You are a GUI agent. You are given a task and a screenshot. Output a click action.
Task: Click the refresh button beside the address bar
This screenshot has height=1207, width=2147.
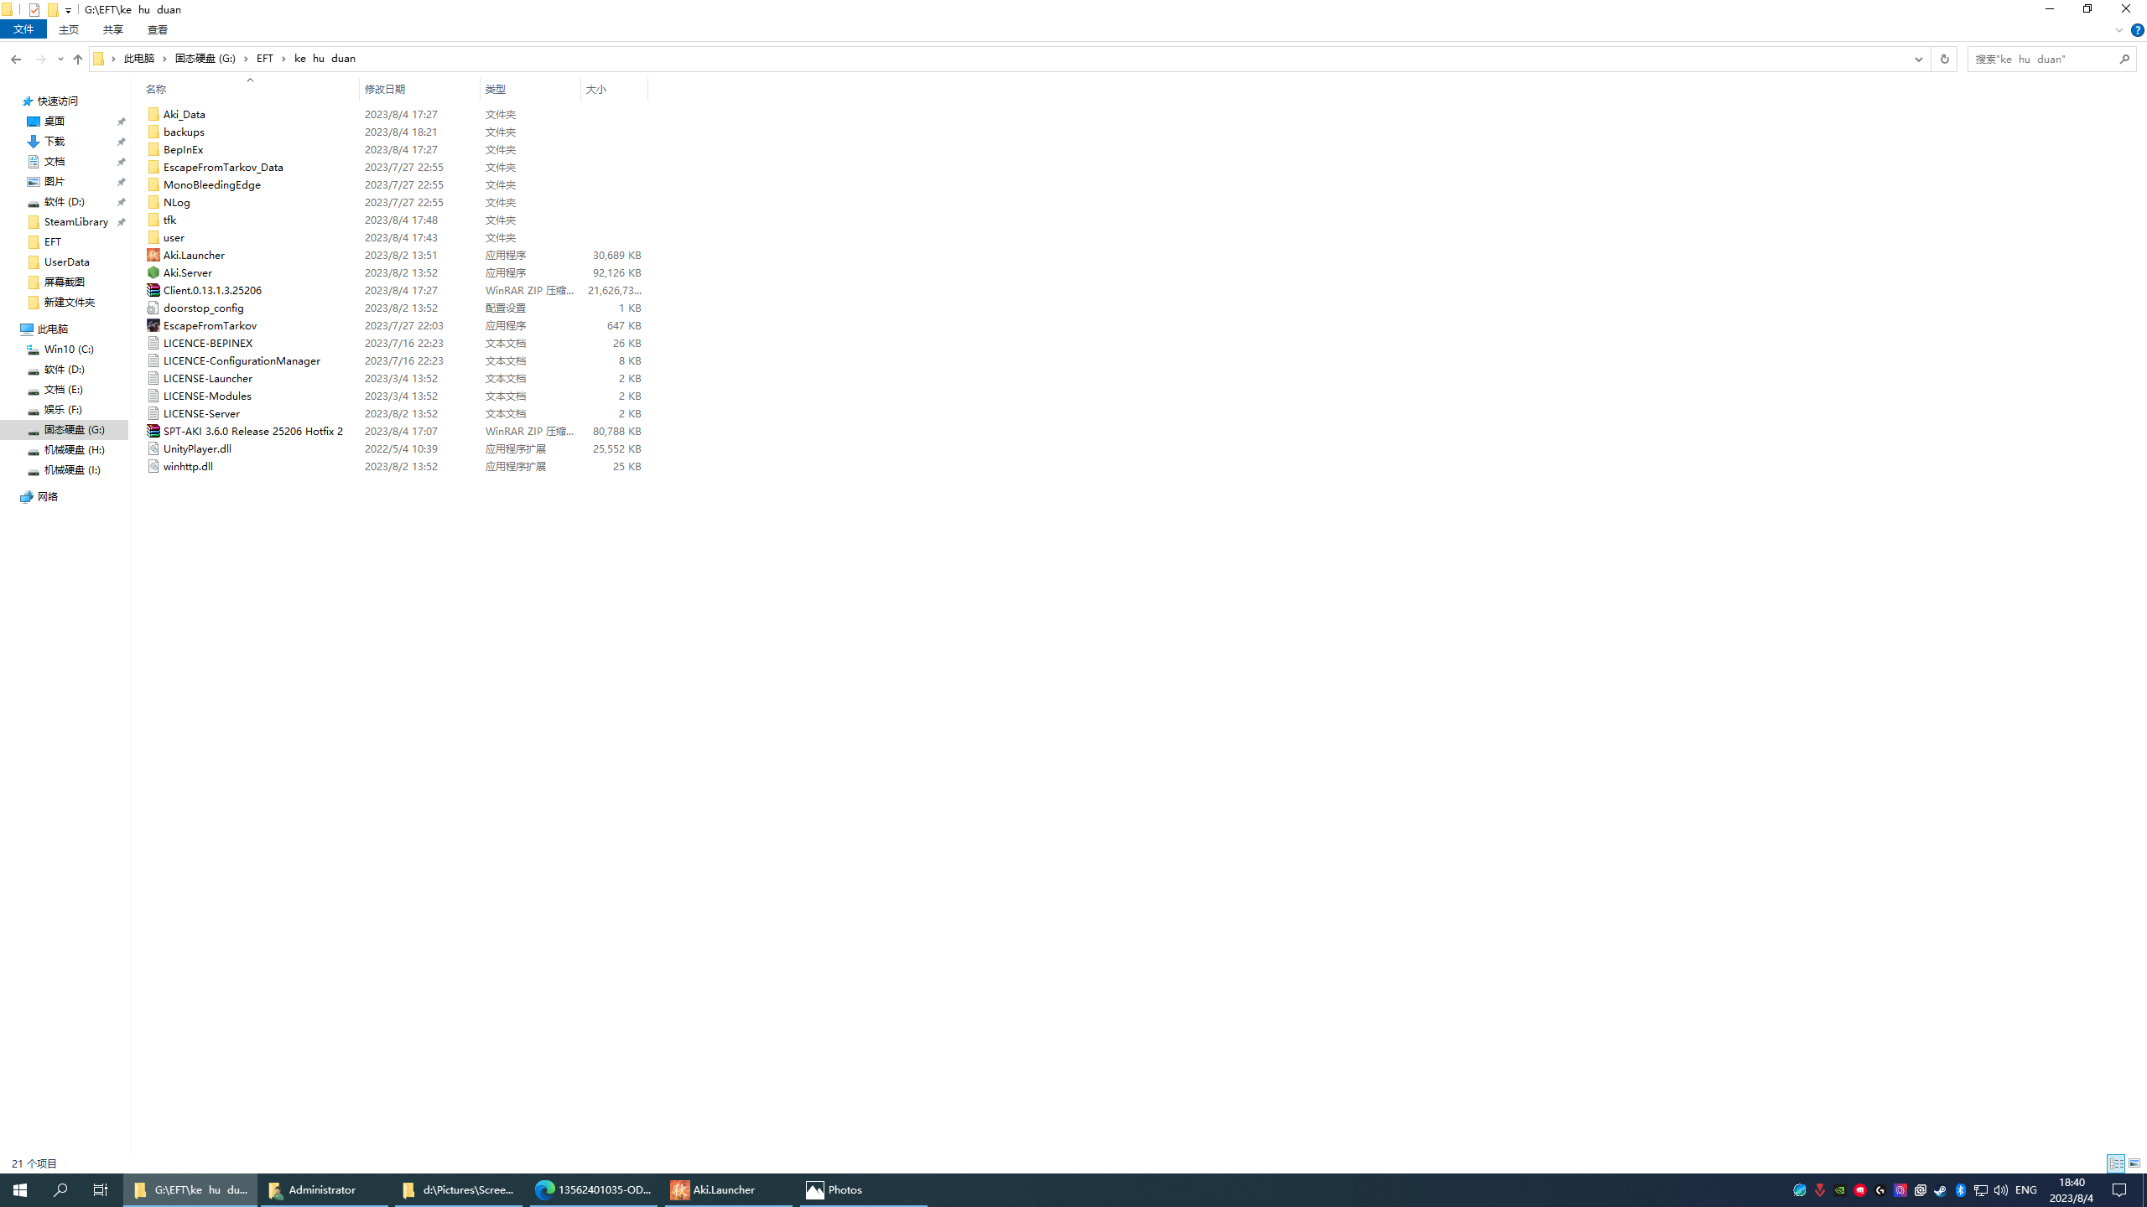pos(1944,59)
